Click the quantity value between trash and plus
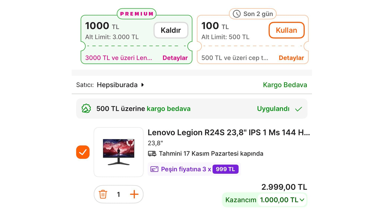 (x=118, y=194)
